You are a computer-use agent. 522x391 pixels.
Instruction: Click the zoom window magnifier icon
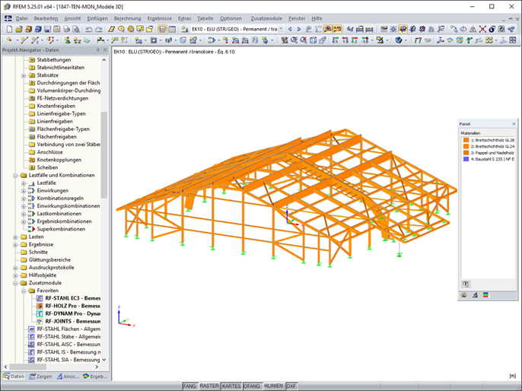[294, 40]
